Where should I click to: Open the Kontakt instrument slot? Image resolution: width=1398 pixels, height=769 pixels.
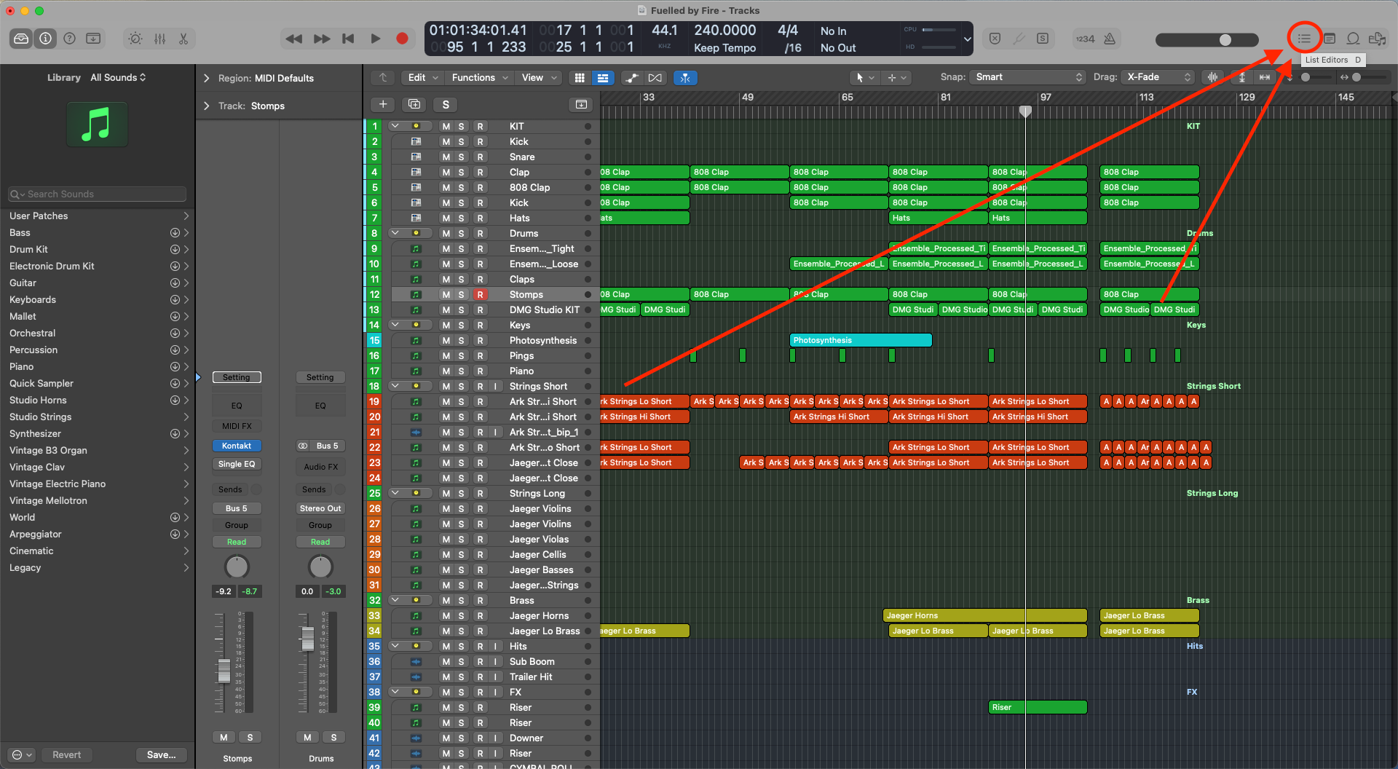[x=237, y=446]
